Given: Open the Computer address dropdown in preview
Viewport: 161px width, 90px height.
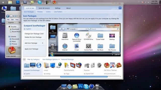Looking at the screenshot, I should 86,29.
